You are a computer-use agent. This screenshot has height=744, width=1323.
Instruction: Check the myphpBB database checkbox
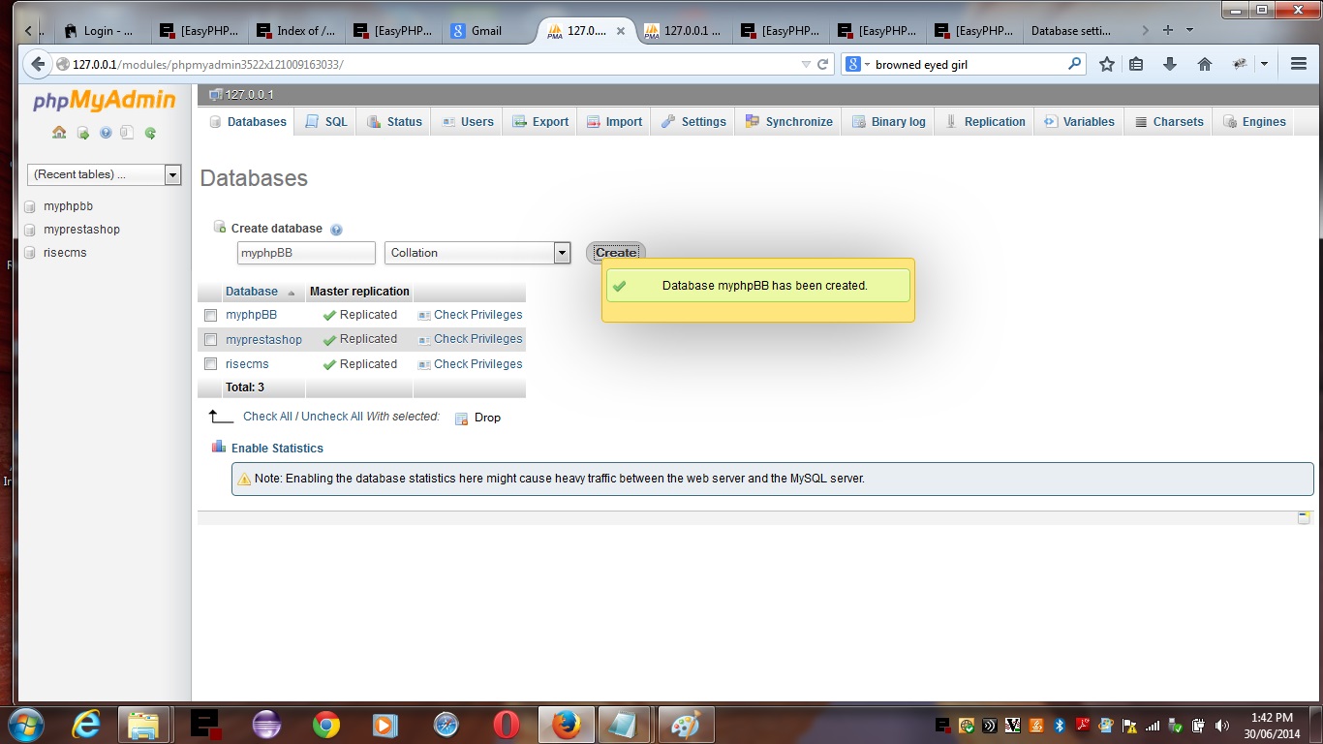210,315
